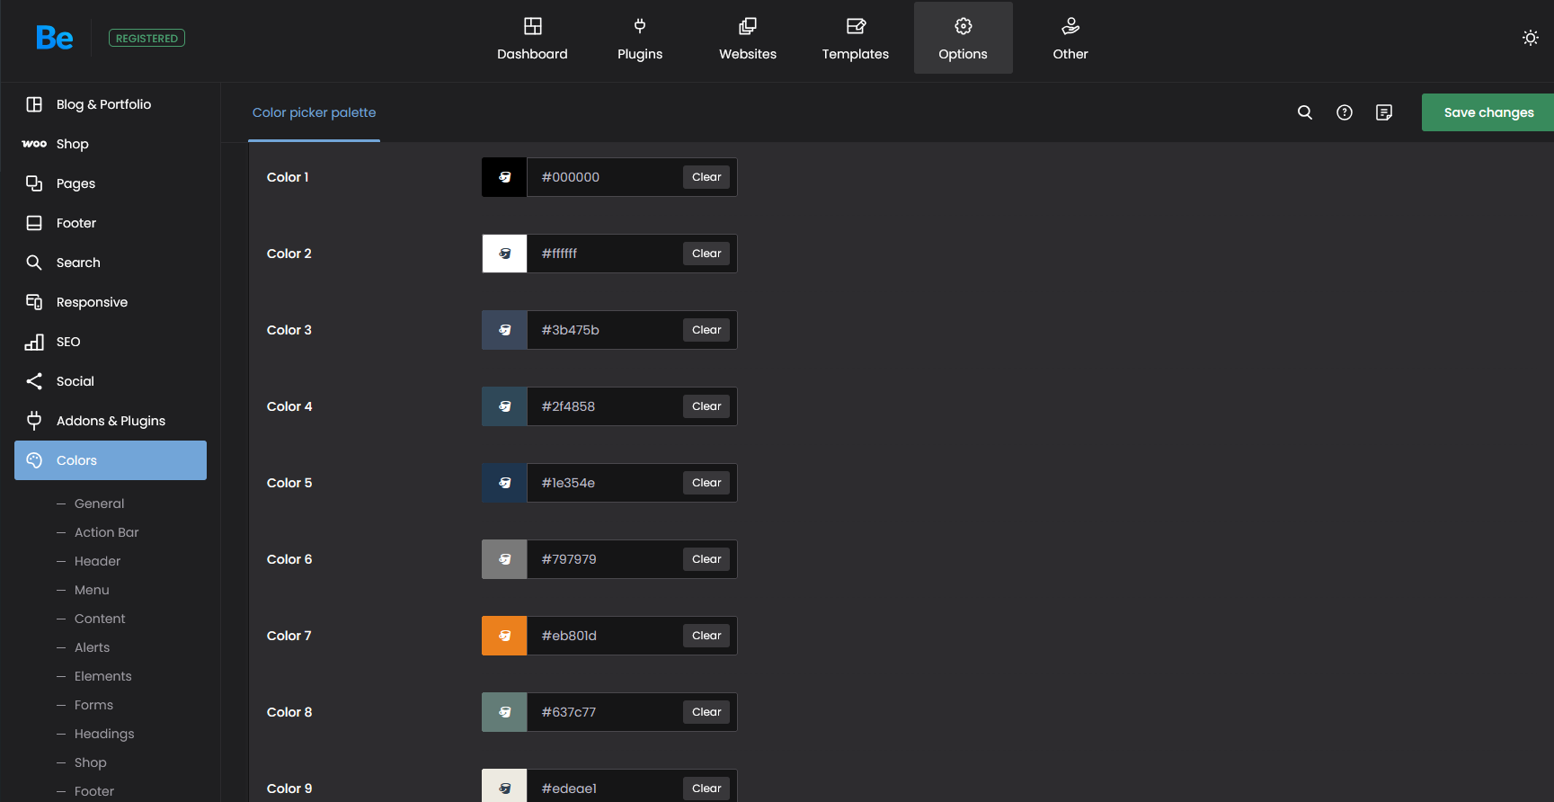Click the notes icon beside help
The width and height of the screenshot is (1554, 802).
coord(1384,112)
